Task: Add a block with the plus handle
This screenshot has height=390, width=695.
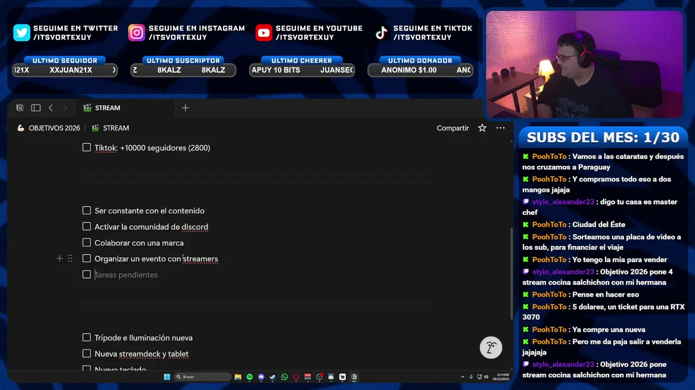Action: point(60,259)
